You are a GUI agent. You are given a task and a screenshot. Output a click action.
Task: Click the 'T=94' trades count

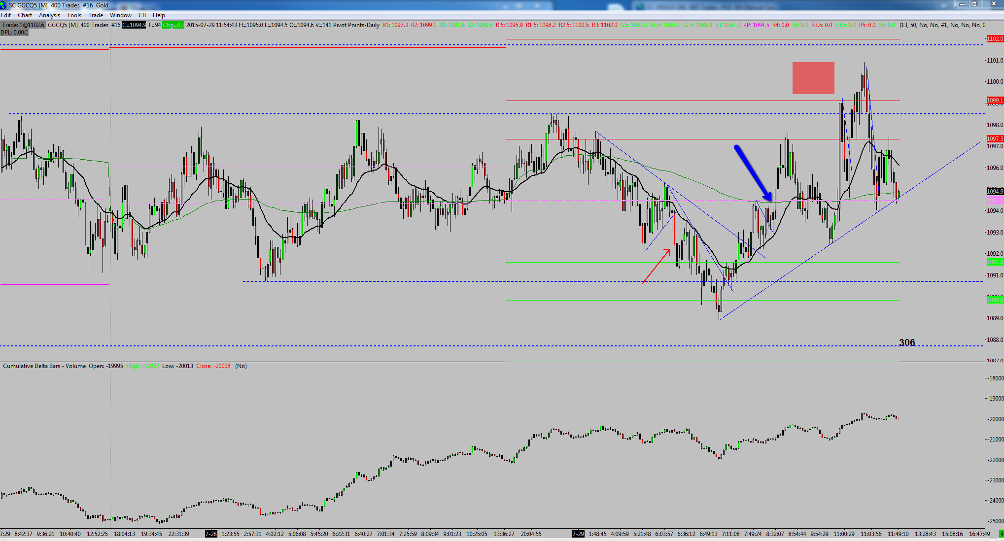pos(154,25)
